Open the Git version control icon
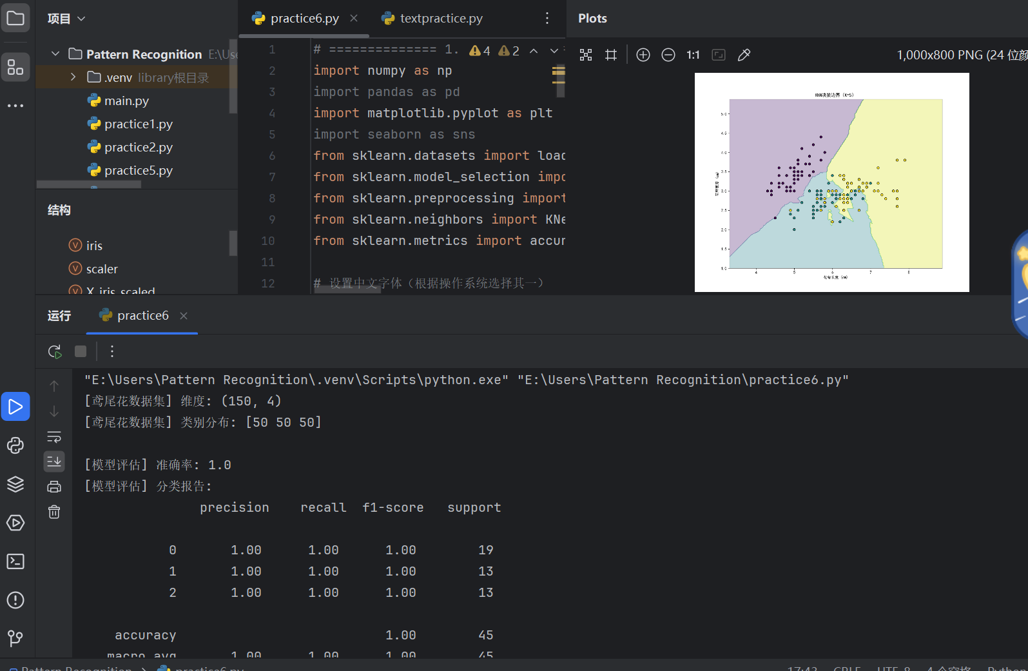 15,639
